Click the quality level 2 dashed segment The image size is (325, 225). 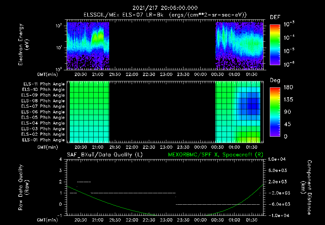point(84,182)
